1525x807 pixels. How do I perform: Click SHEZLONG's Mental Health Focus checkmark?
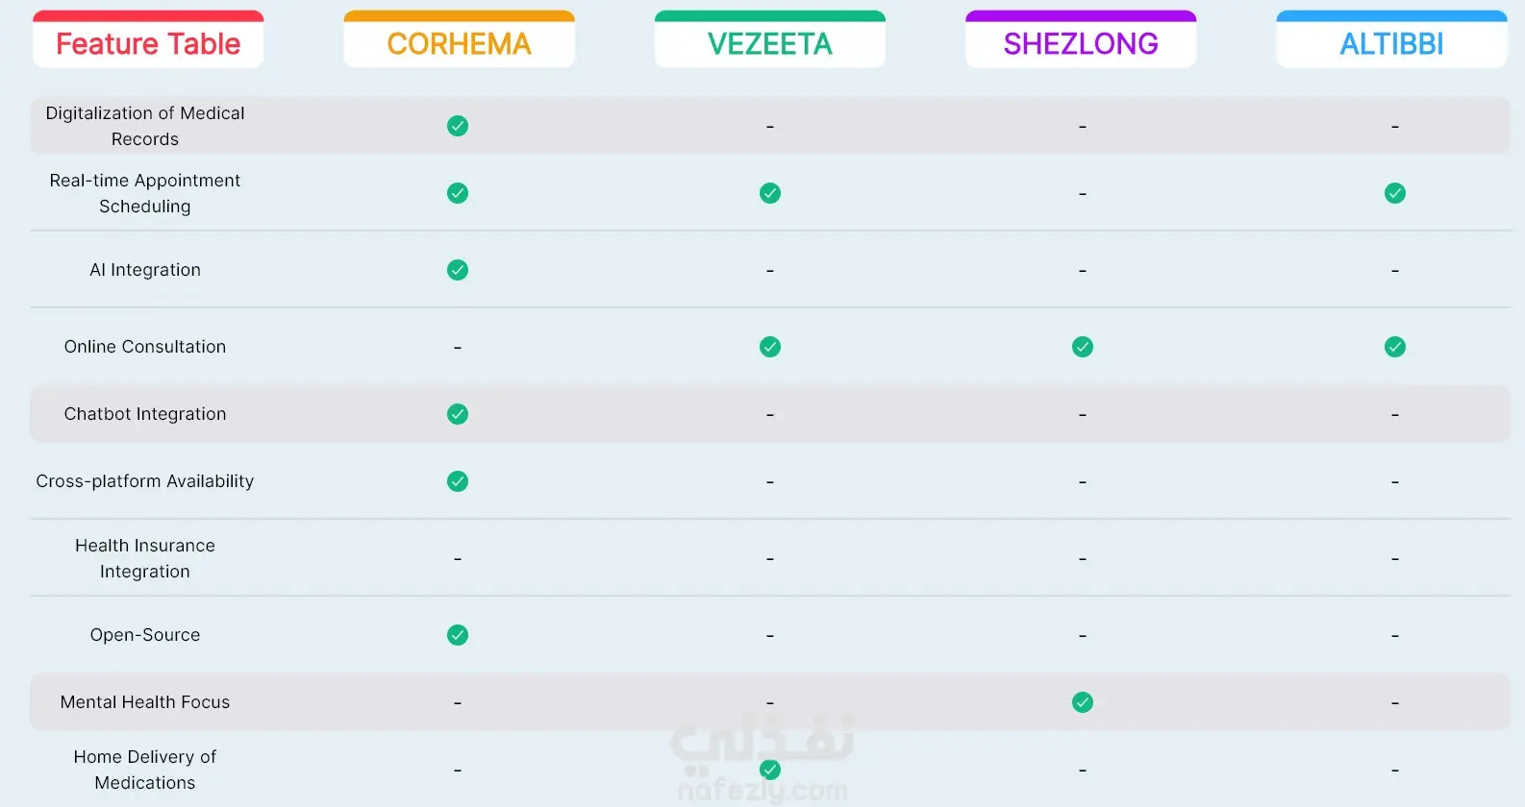(1083, 702)
